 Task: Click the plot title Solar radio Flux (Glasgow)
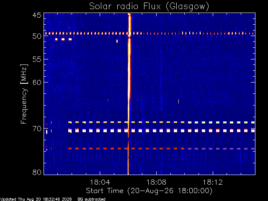click(149, 6)
